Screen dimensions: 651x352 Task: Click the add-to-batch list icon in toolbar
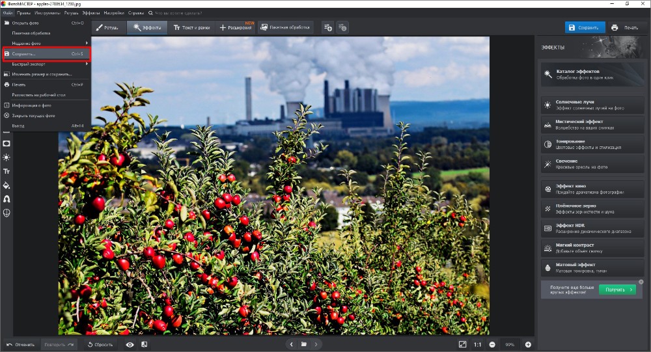tap(328, 27)
